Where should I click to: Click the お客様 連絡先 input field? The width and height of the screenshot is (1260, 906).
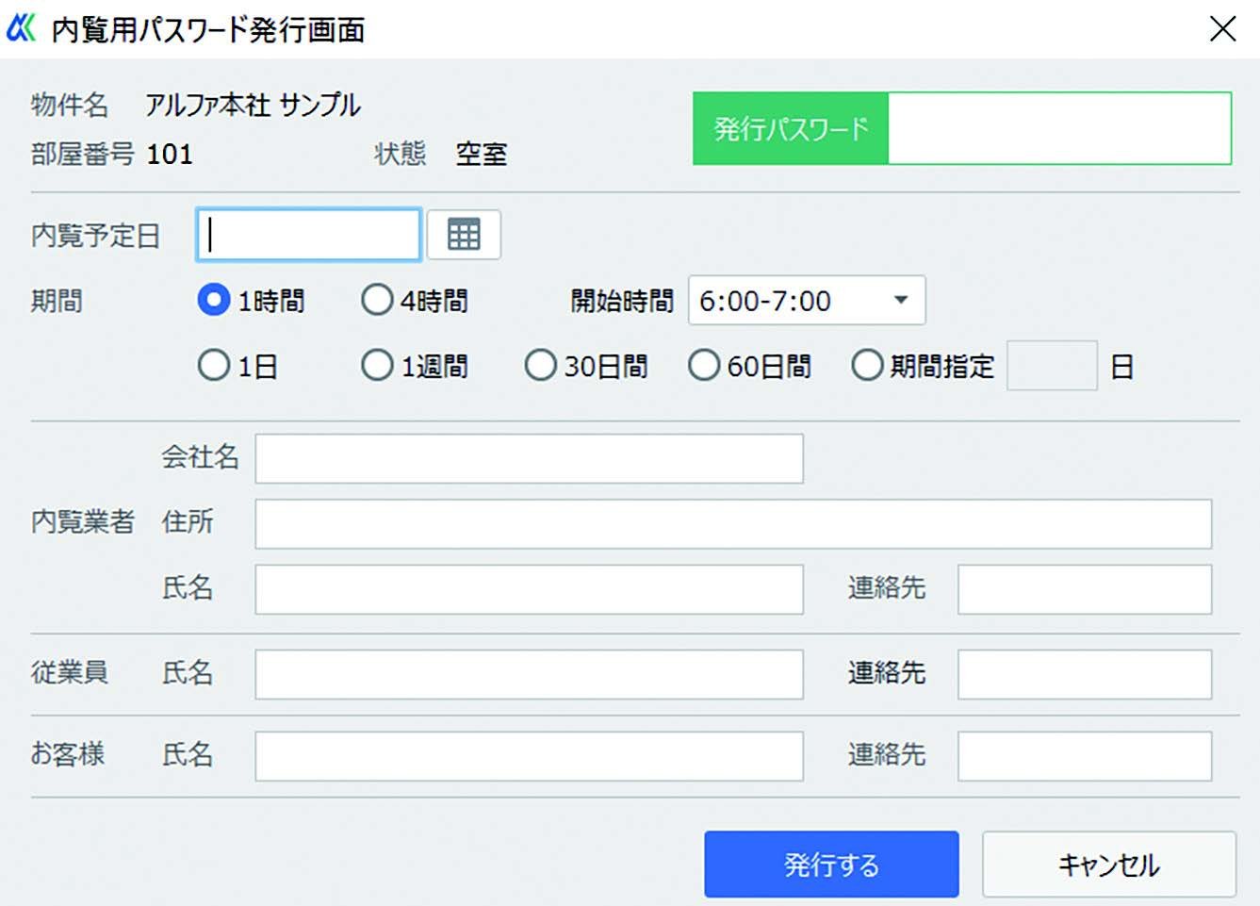point(1084,756)
